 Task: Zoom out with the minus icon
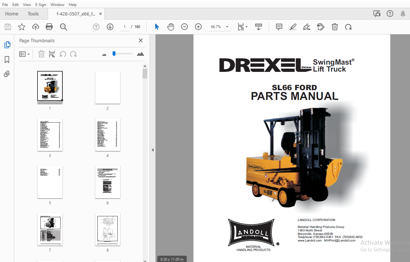click(x=184, y=27)
